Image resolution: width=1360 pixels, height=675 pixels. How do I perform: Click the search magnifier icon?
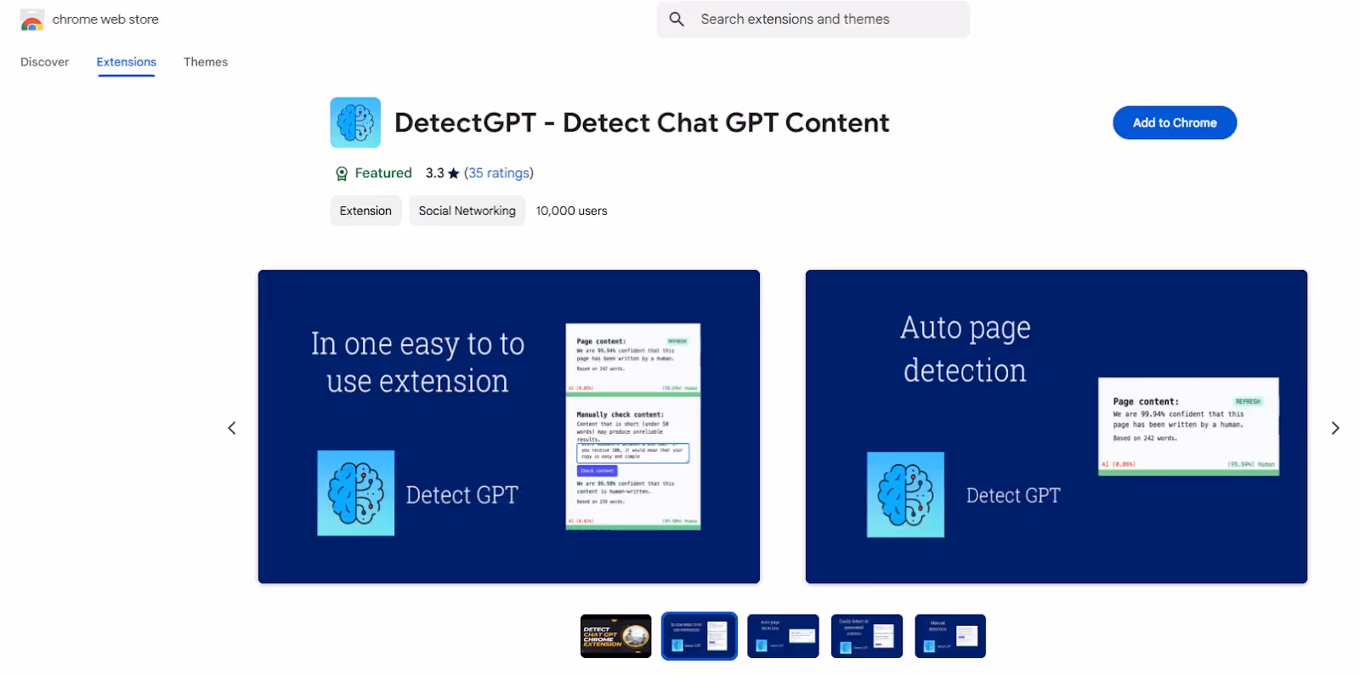(677, 19)
